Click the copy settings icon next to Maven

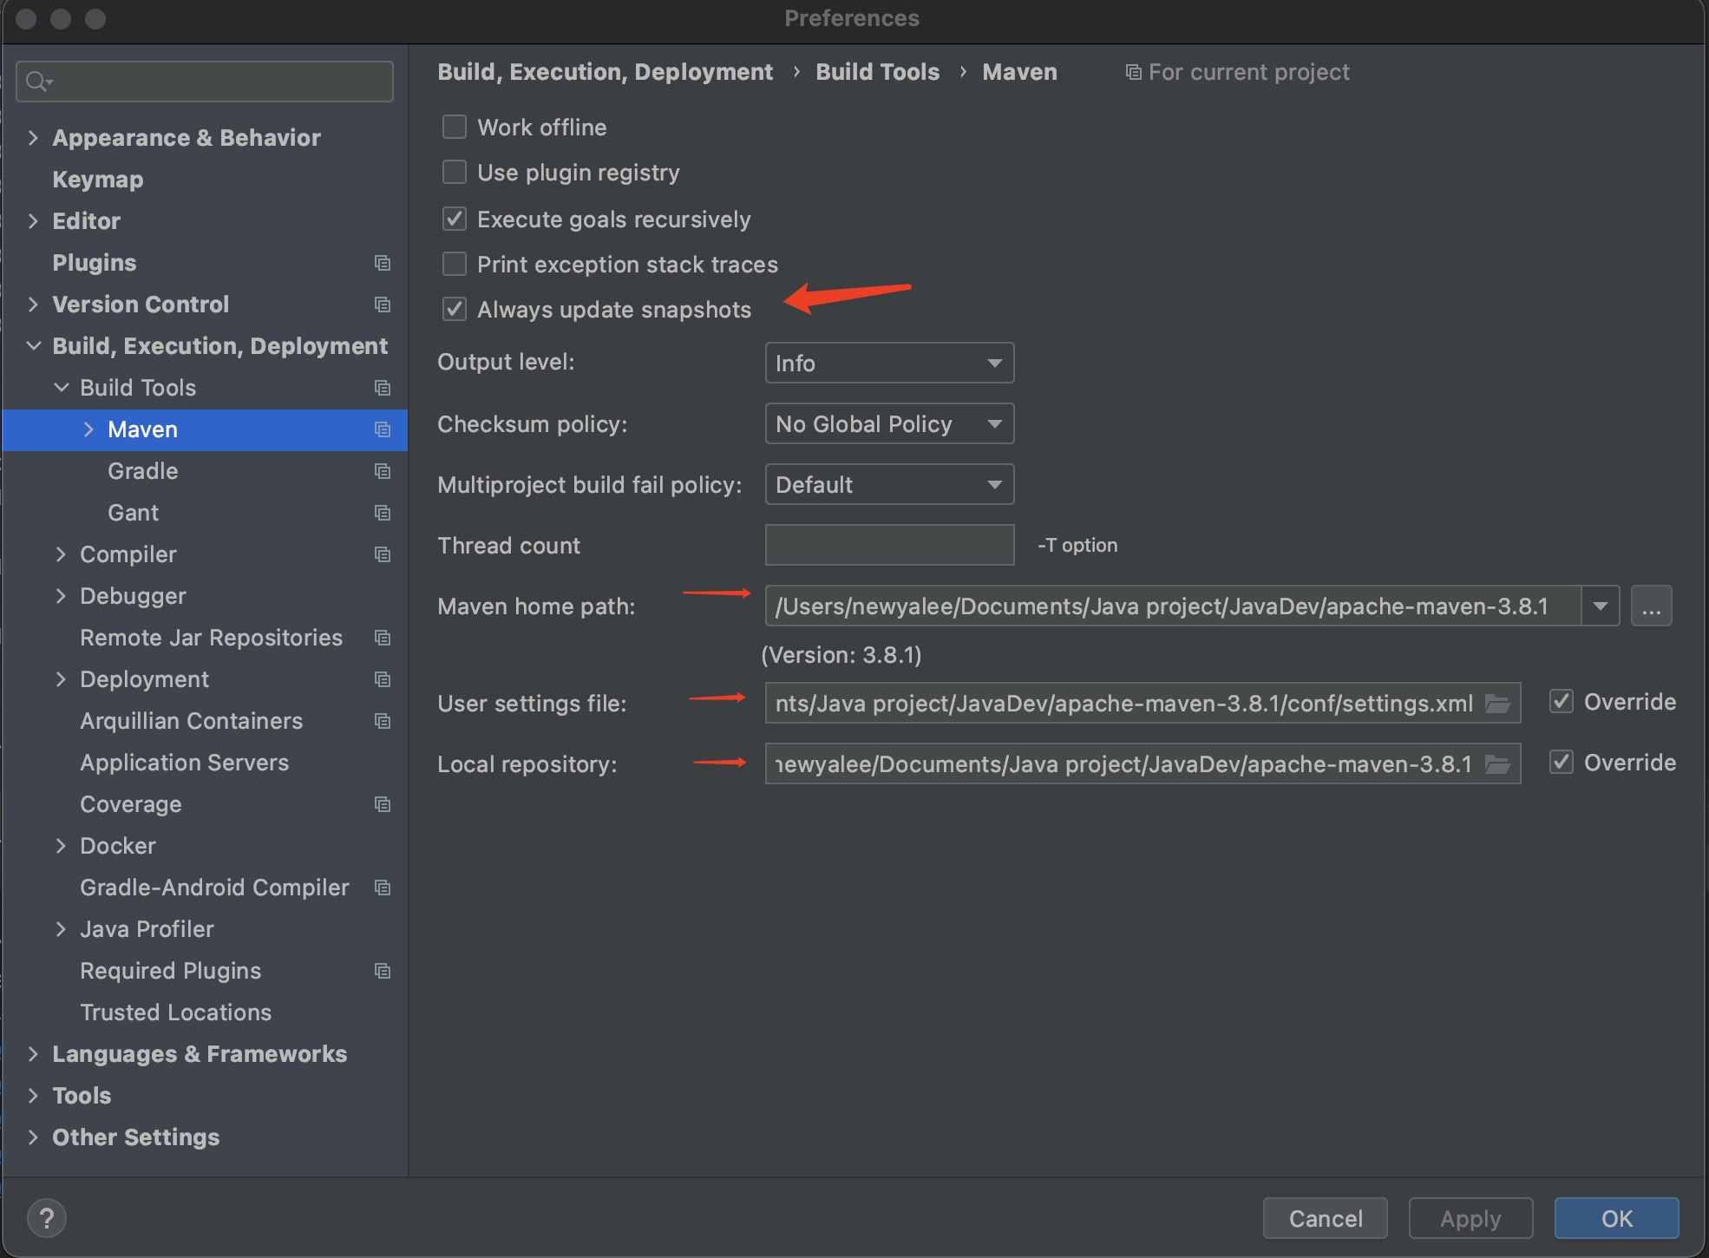pos(383,429)
